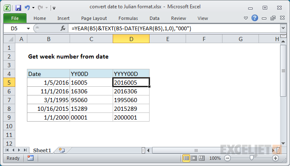Open the zoom dialog via 100% label
The image size is (290, 166).
[215, 158]
